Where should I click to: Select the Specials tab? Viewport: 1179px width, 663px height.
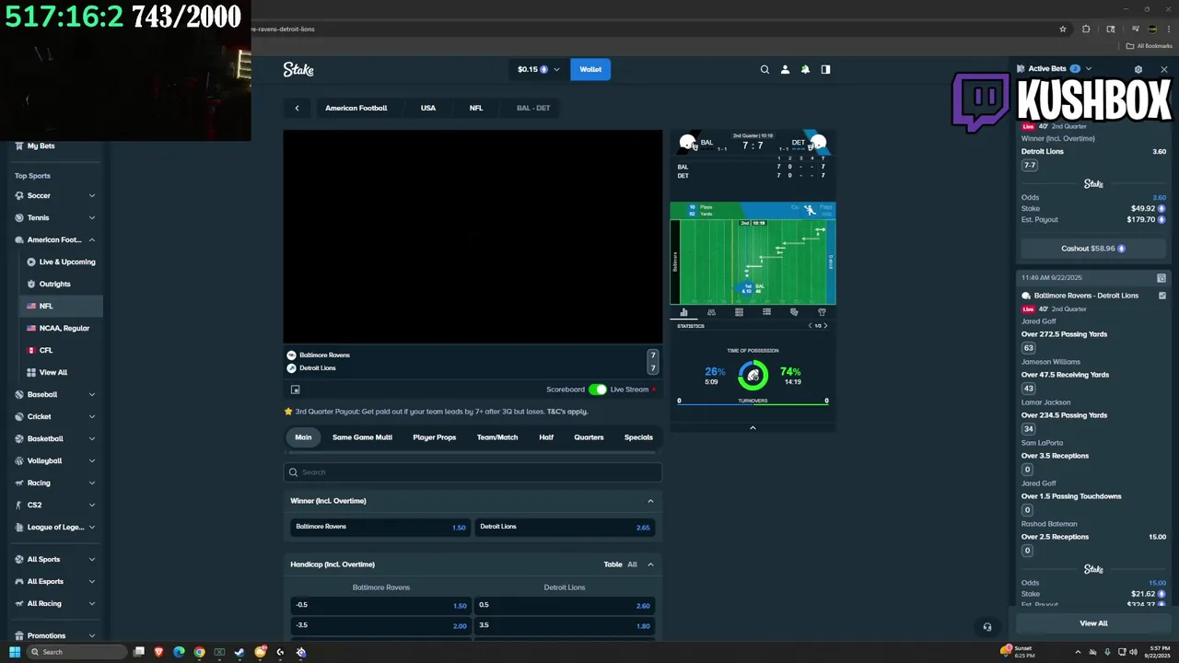(x=638, y=437)
